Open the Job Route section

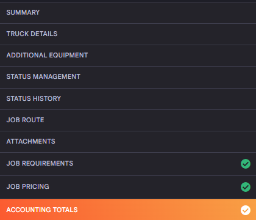[128, 120]
